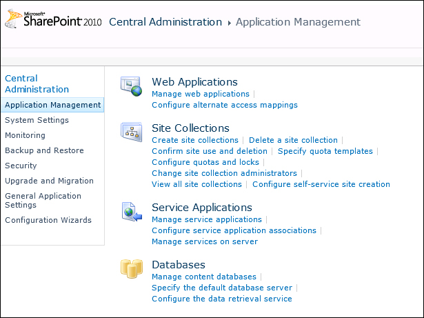Open Configuration Wizards in sidebar
Screen dimensions: 424x318
pyautogui.click(x=48, y=220)
